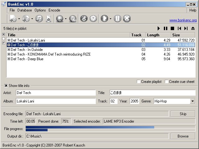The width and height of the screenshot is (199, 149).
Task: Open the Help menu
Action: point(193,10)
